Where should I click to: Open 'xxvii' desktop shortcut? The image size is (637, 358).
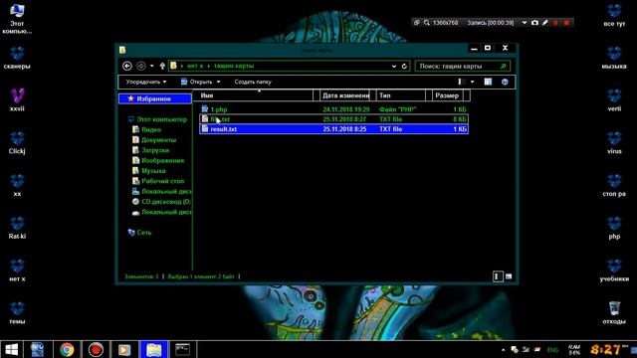click(x=17, y=99)
